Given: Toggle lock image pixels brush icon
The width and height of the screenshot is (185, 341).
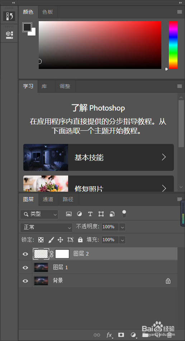Looking at the screenshot, I should point(51,240).
